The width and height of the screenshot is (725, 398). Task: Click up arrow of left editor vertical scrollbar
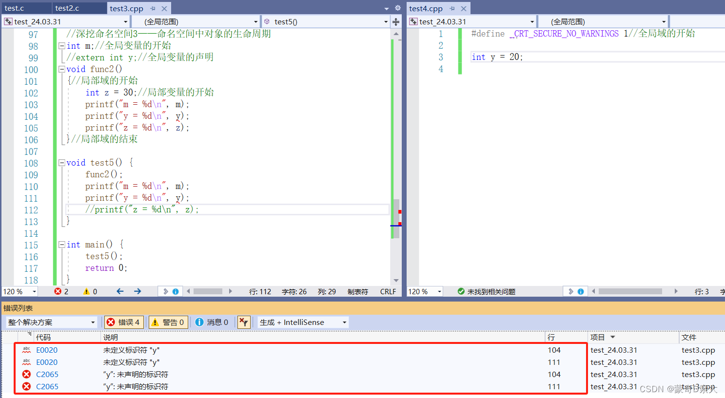[x=396, y=34]
